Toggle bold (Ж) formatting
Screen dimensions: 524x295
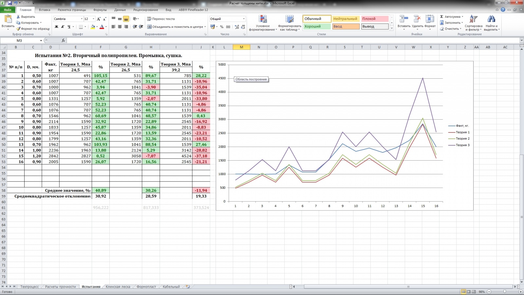56,27
